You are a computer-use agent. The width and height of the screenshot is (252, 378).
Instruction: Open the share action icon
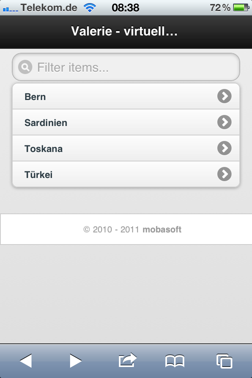tap(127, 360)
